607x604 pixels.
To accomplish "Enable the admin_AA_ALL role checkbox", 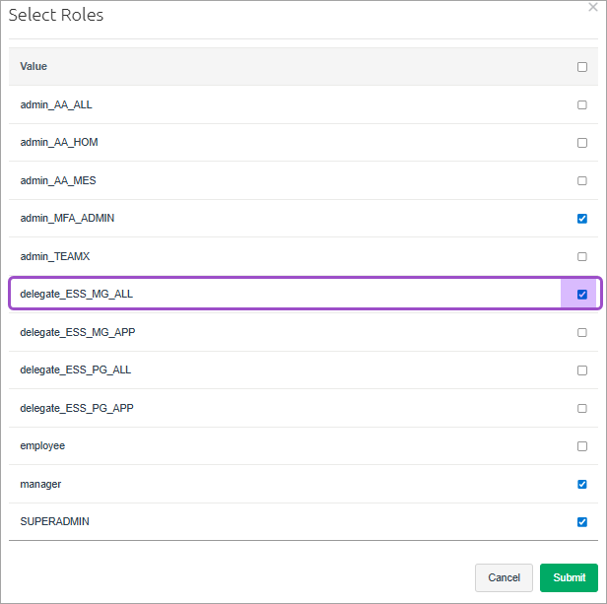I will [x=582, y=104].
